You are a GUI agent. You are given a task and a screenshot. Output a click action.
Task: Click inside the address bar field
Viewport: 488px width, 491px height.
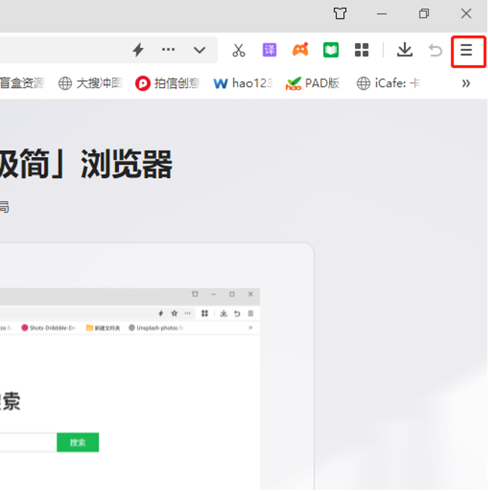pos(61,50)
